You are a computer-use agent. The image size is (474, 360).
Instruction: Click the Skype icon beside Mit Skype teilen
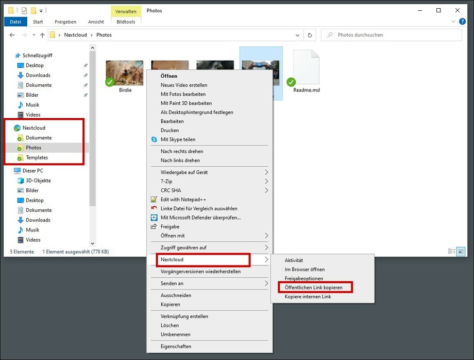154,139
